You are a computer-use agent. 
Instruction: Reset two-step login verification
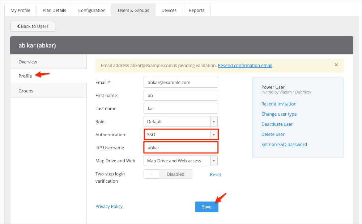pos(216,175)
